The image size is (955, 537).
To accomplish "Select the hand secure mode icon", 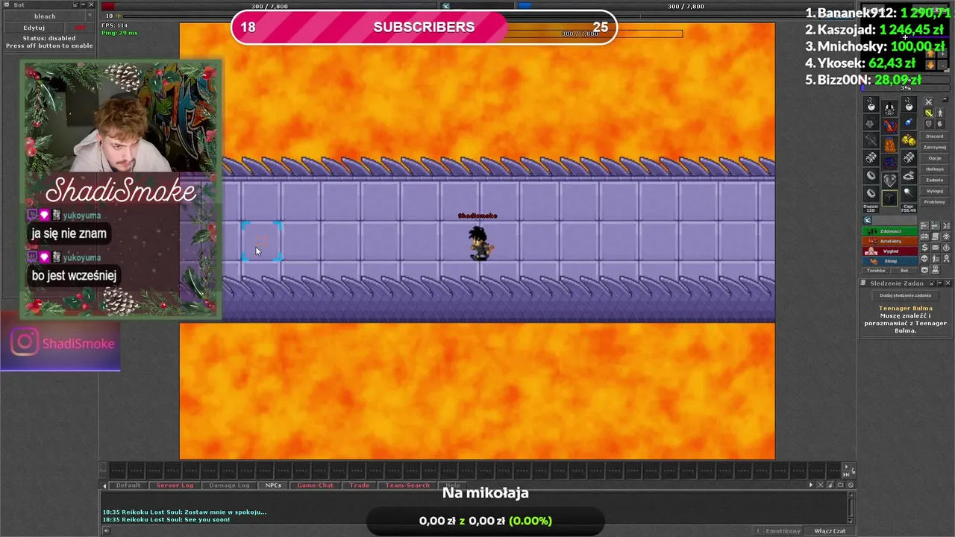I will 940,124.
